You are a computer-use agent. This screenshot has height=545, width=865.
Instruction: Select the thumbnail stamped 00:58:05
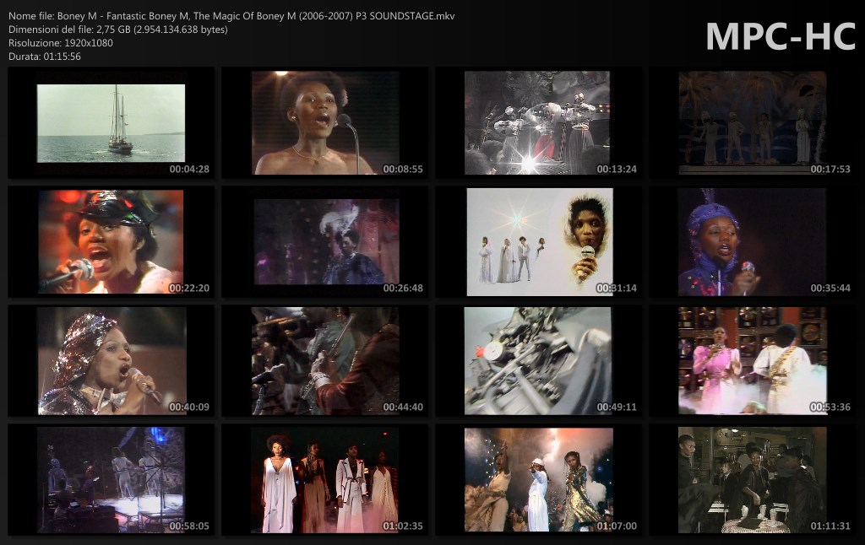[111, 480]
